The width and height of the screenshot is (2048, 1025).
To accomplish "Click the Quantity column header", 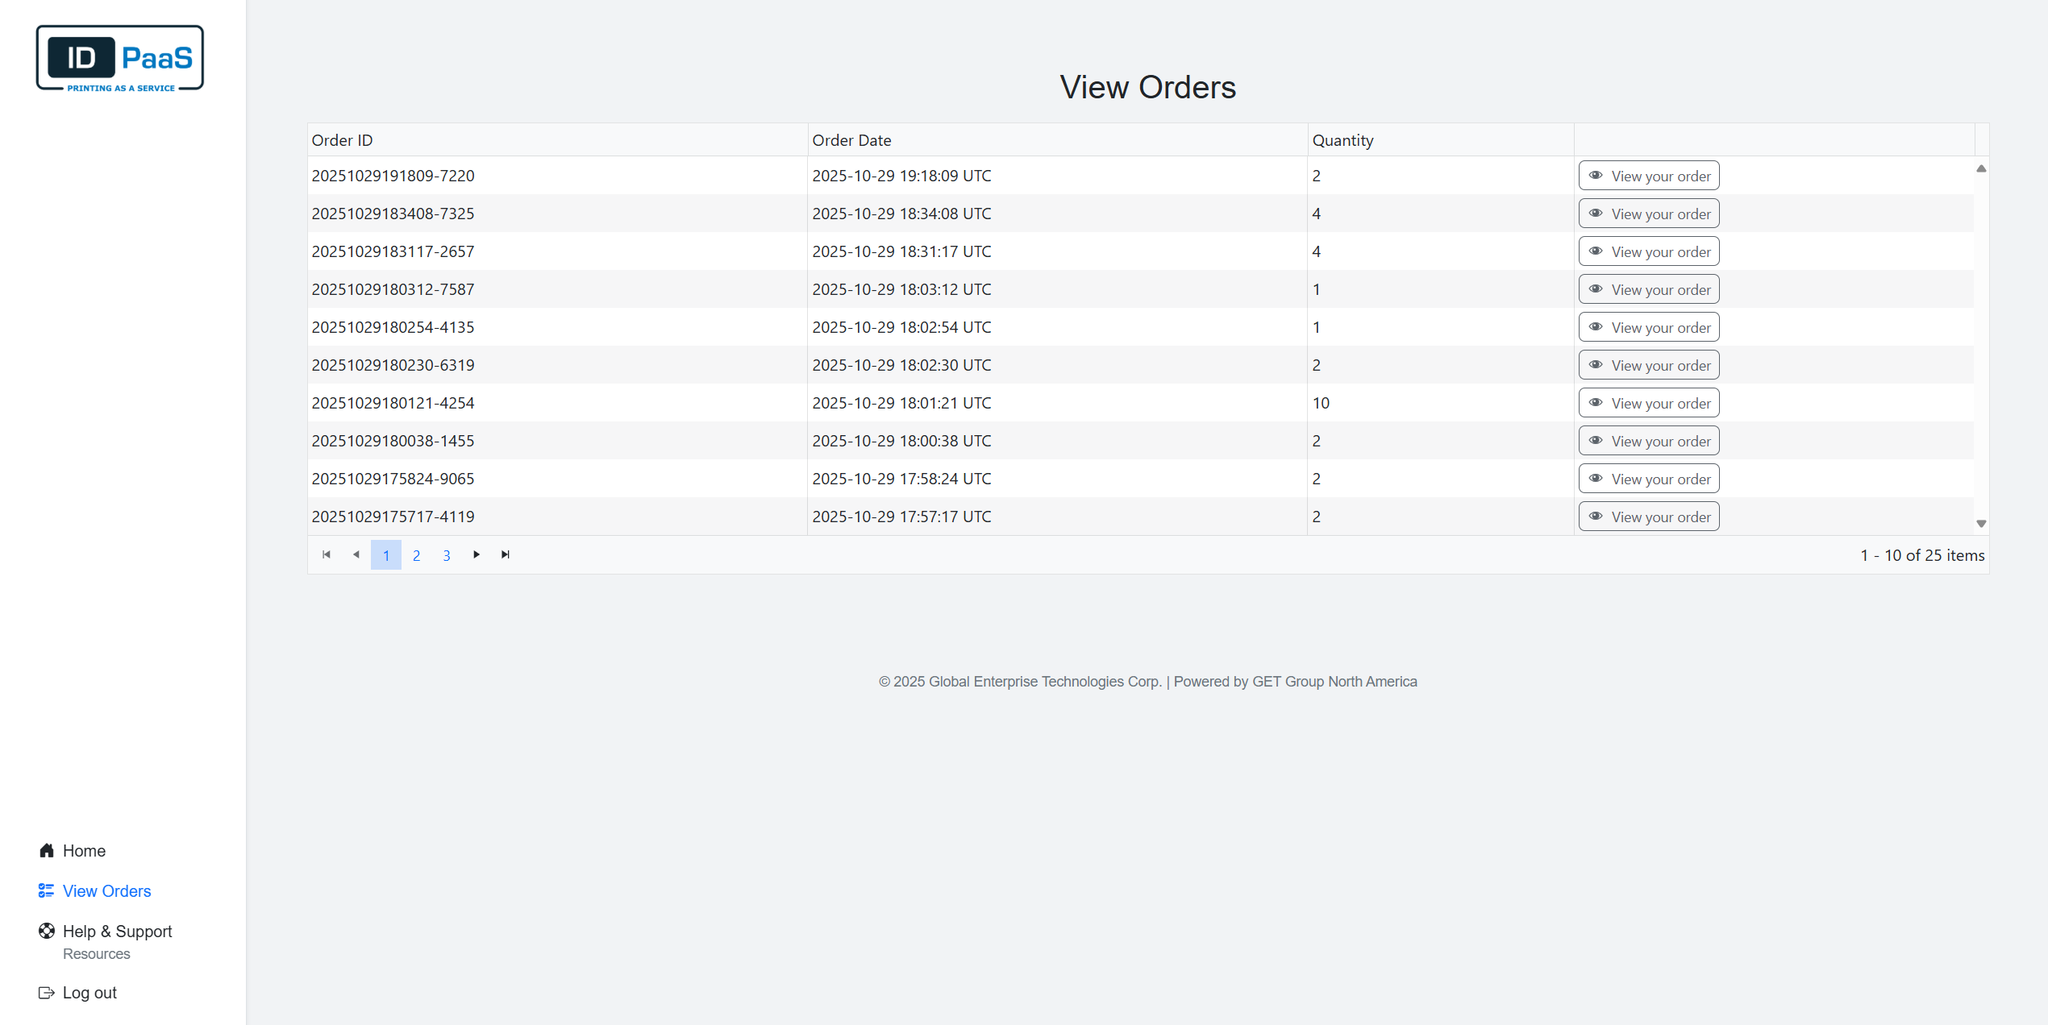I will (1342, 140).
